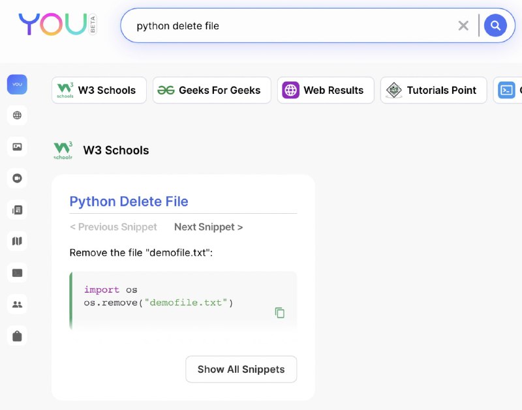Open the shopping bag sidebar icon

[x=17, y=336]
